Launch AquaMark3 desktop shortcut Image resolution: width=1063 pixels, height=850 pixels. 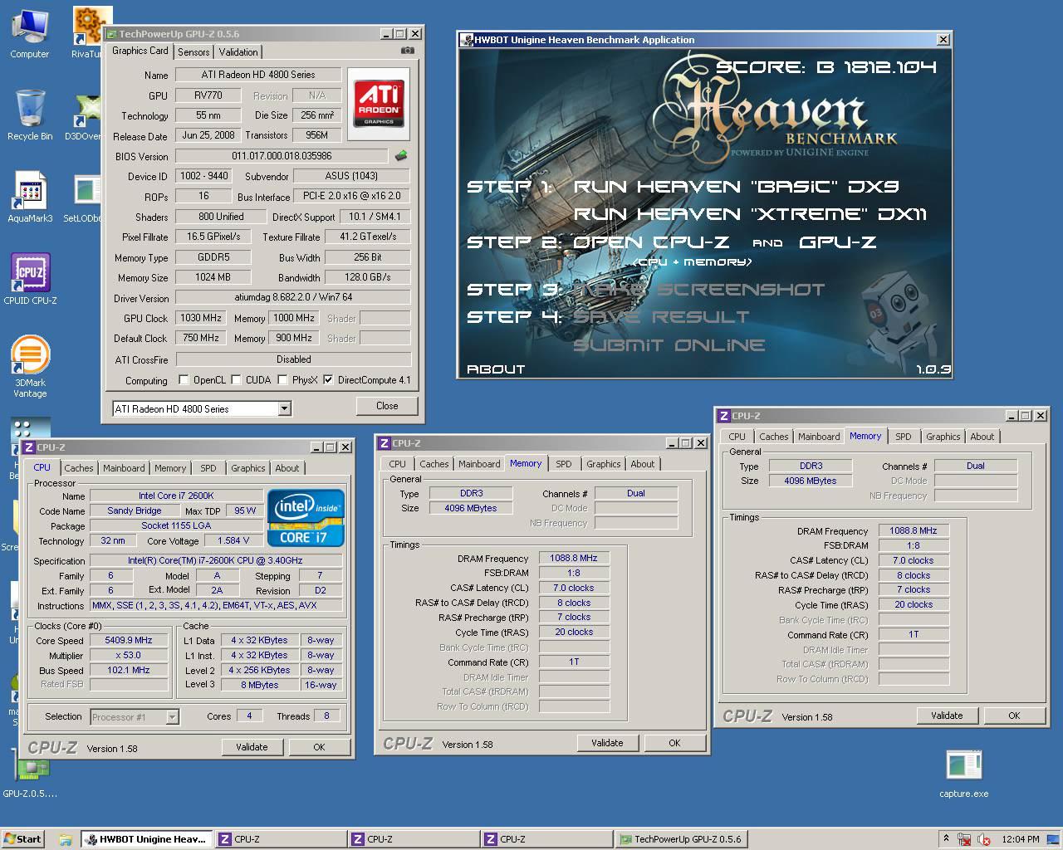click(x=30, y=198)
